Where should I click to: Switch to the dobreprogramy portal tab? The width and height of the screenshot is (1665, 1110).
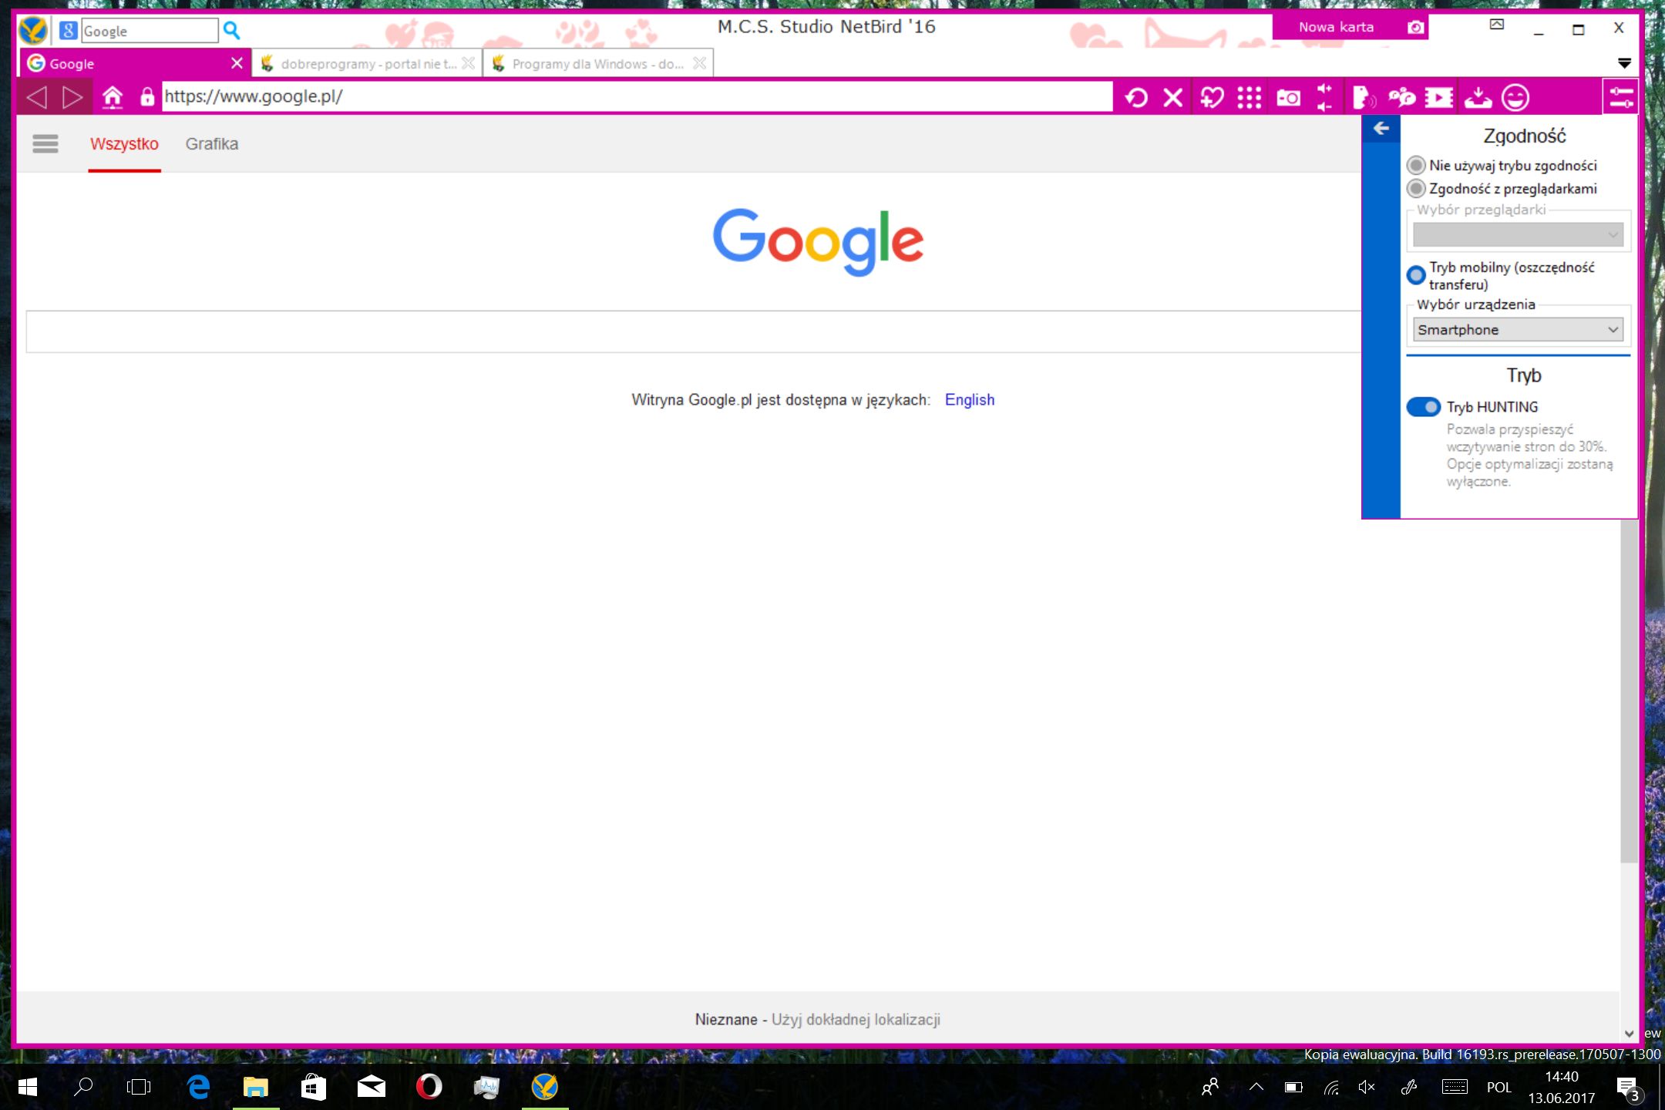point(361,64)
